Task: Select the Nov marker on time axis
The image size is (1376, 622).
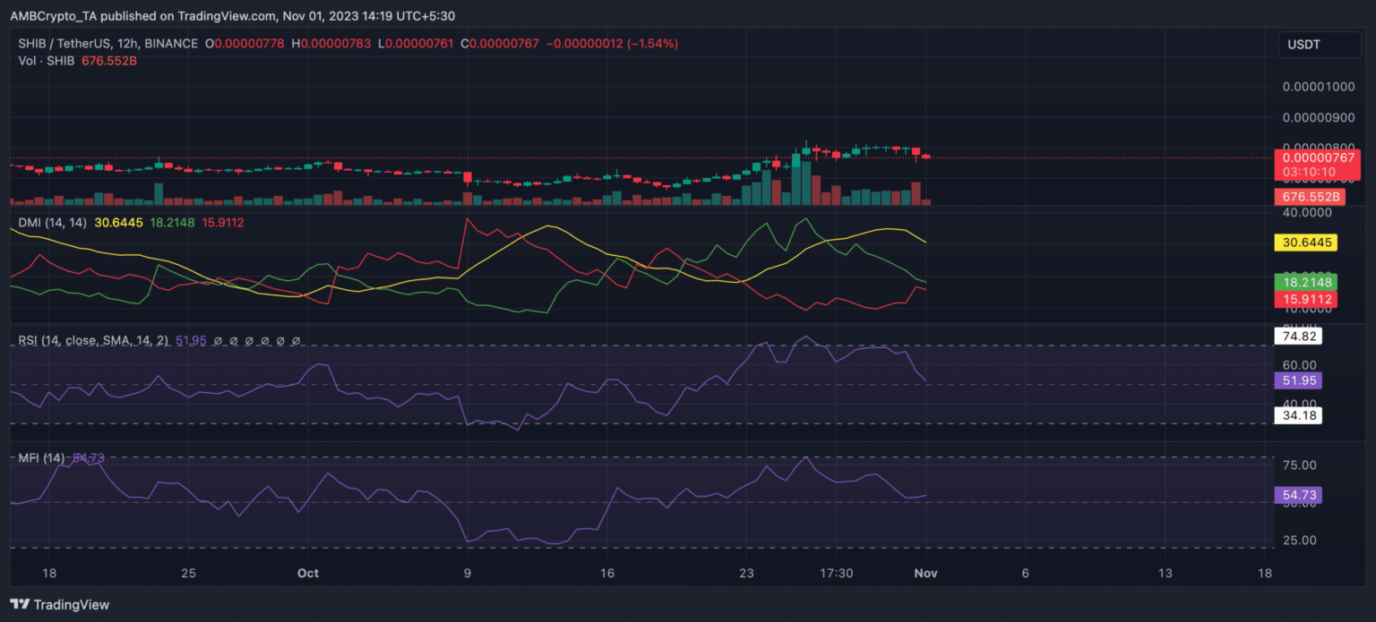Action: click(925, 573)
